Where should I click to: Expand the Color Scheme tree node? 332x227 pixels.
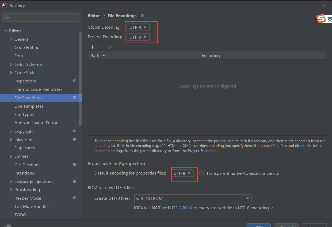[11, 64]
